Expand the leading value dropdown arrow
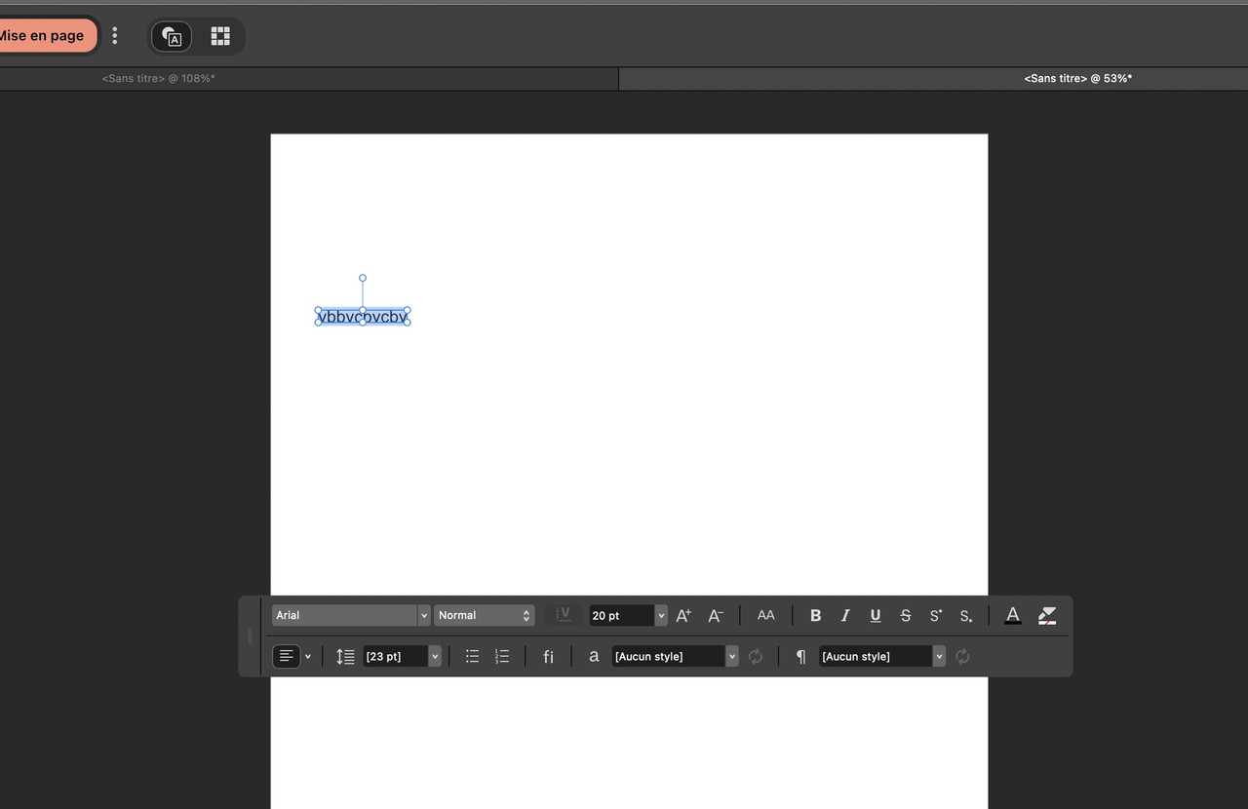 435,656
